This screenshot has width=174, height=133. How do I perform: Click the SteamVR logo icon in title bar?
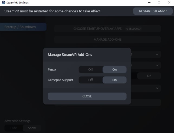(x=4, y=2)
